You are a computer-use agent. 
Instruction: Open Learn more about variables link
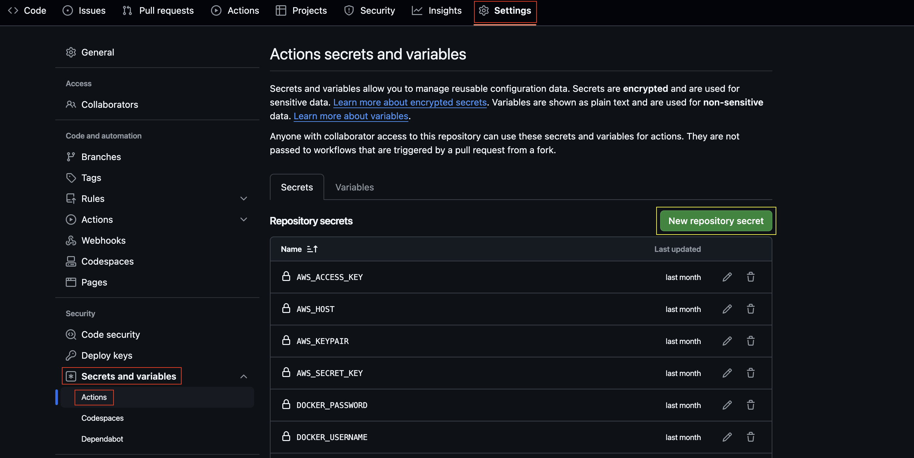351,116
